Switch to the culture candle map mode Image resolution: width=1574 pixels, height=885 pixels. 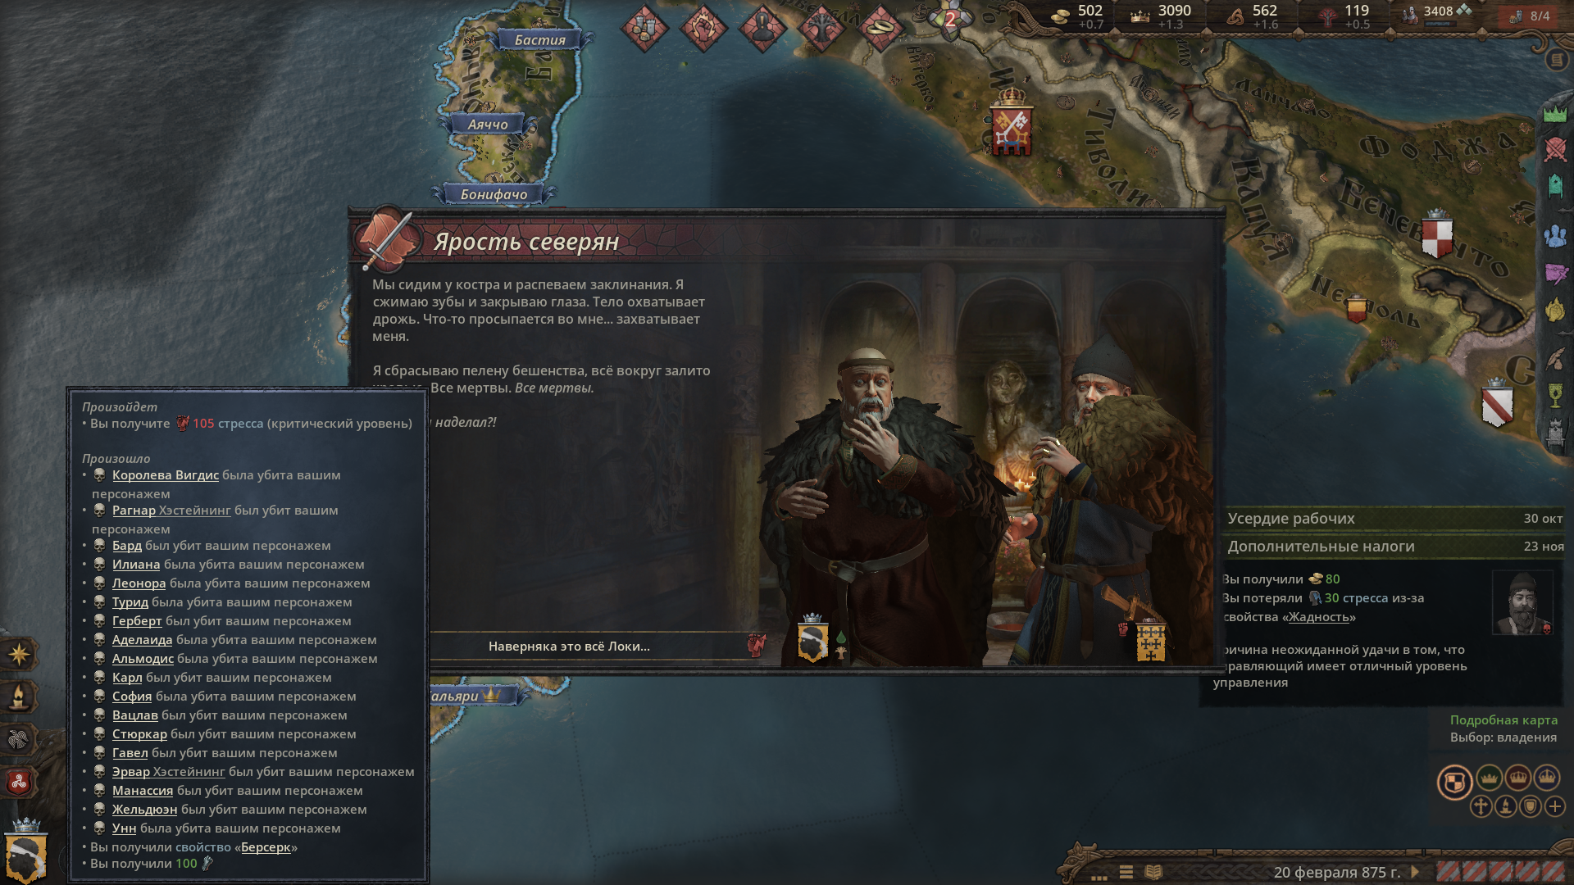pyautogui.click(x=1505, y=806)
